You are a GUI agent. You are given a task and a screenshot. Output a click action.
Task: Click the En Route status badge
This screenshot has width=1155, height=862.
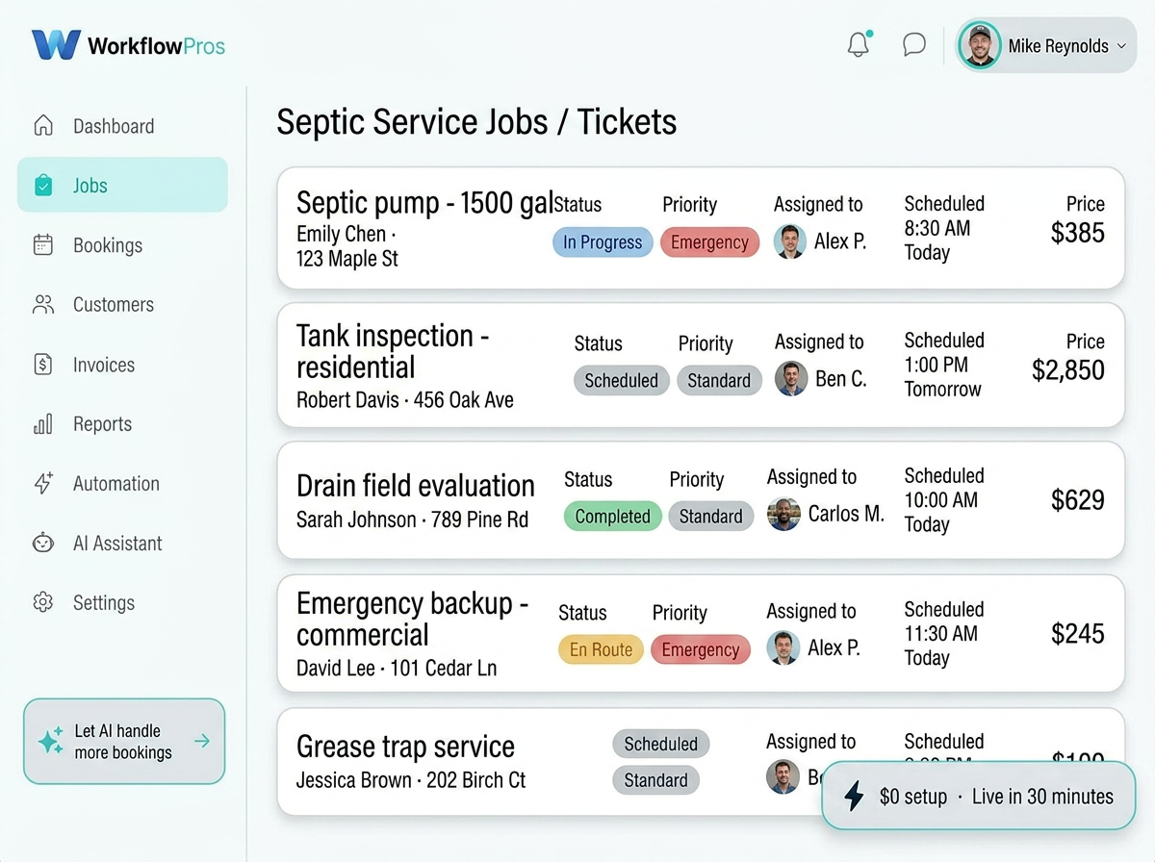coord(601,649)
